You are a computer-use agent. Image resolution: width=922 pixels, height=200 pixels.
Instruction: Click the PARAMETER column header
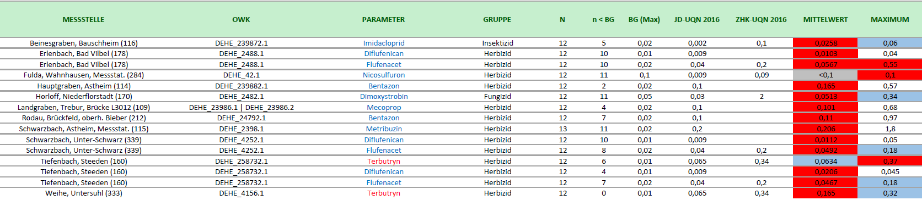point(383,20)
